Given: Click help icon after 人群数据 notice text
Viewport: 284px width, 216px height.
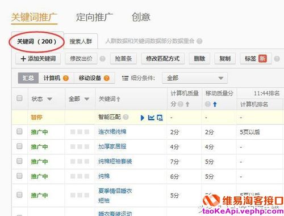Looking at the screenshot, I should pos(199,41).
